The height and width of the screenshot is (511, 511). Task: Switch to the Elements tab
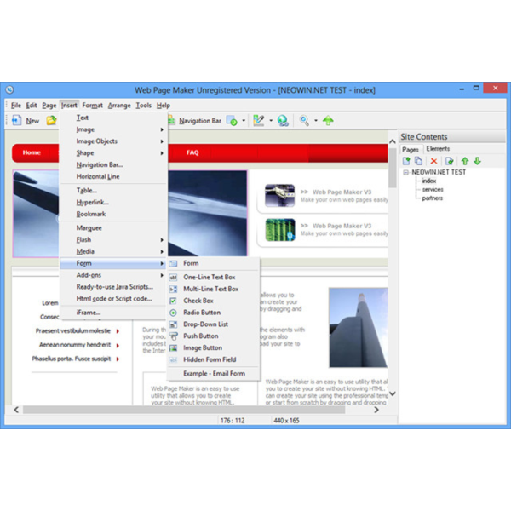pos(438,149)
